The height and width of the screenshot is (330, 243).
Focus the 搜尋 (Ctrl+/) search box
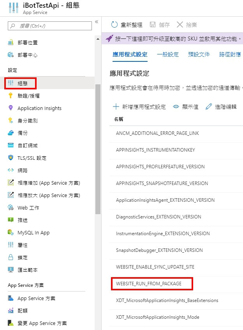point(50,26)
